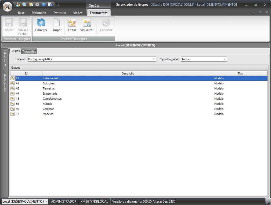Open the Estrutura ribbon tab

click(60, 13)
